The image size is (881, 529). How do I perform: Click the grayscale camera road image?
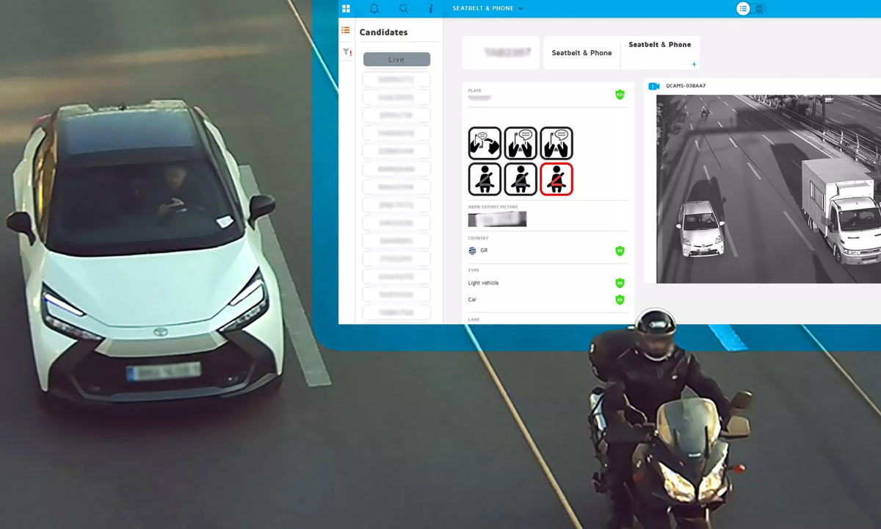[767, 189]
